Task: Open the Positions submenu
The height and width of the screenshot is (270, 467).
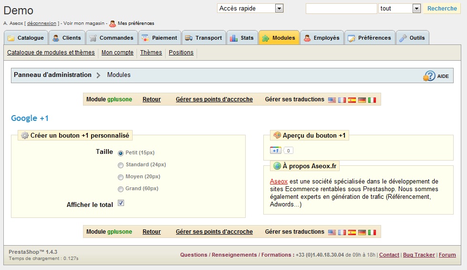Action: pyautogui.click(x=181, y=53)
